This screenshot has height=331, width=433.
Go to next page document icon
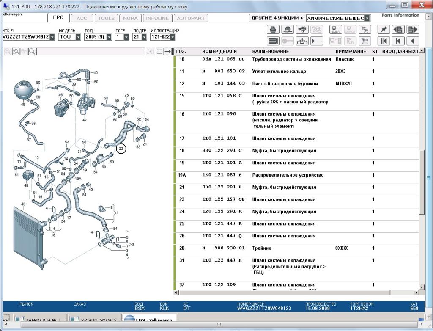click(x=413, y=29)
